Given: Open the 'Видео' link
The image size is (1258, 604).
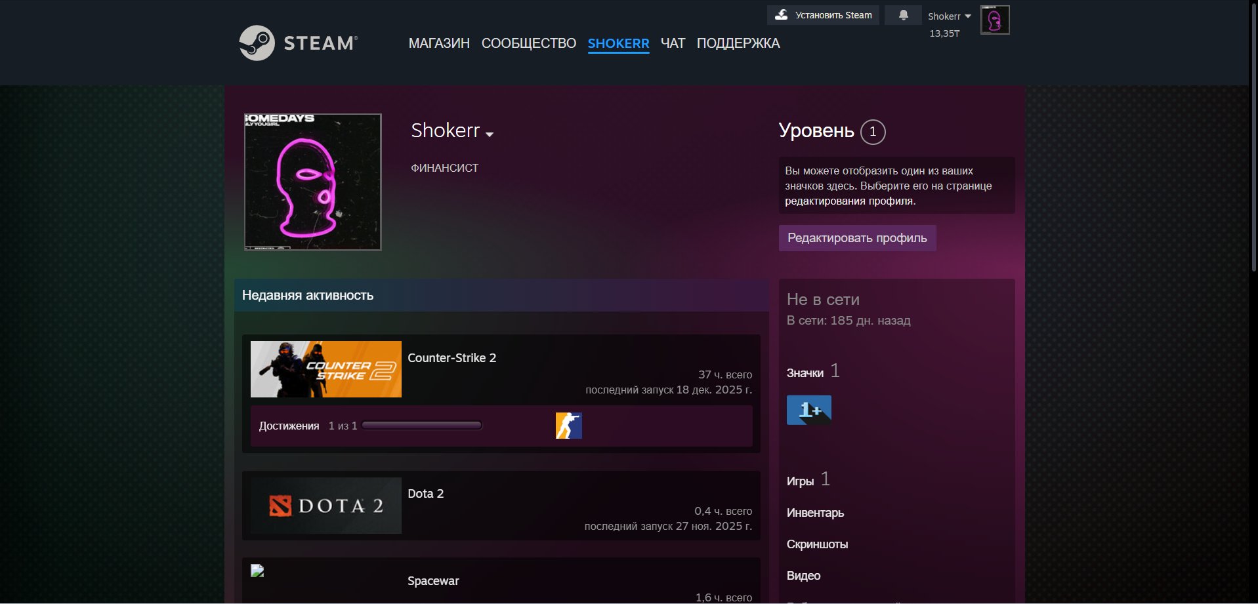Looking at the screenshot, I should [x=803, y=576].
